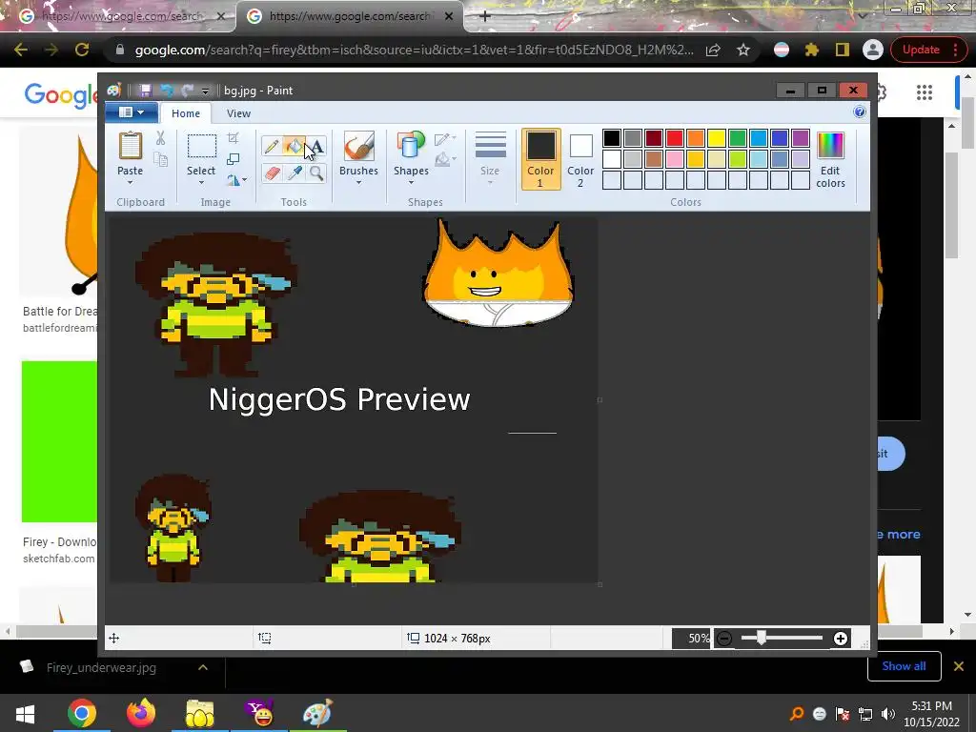Expand the Select dropdown arrow
The height and width of the screenshot is (732, 976).
pyautogui.click(x=201, y=182)
